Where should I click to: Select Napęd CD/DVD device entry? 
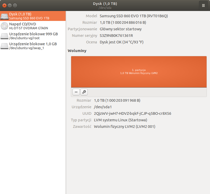tap(33, 26)
